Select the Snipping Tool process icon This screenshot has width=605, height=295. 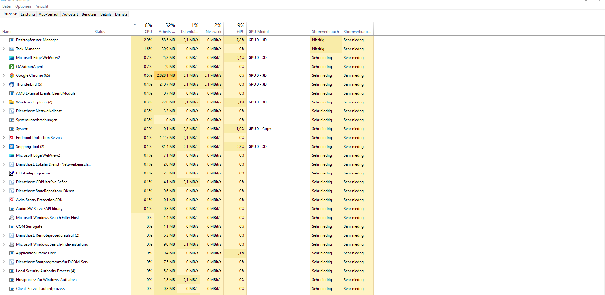[12, 147]
